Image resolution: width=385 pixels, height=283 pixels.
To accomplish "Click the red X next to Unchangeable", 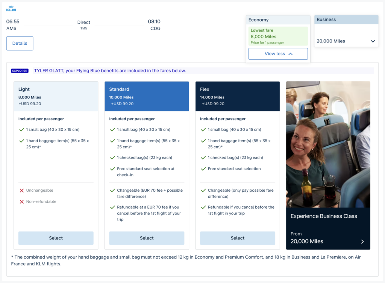I will point(21,191).
